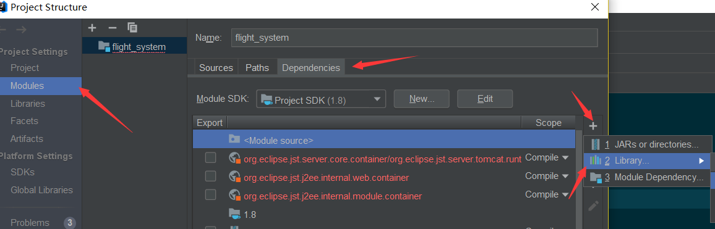Select org.eclipse.jst.j2ee.internal.web.container entry
This screenshot has height=229, width=715.
pos(326,177)
